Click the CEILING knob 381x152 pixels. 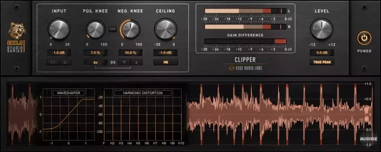[165, 29]
